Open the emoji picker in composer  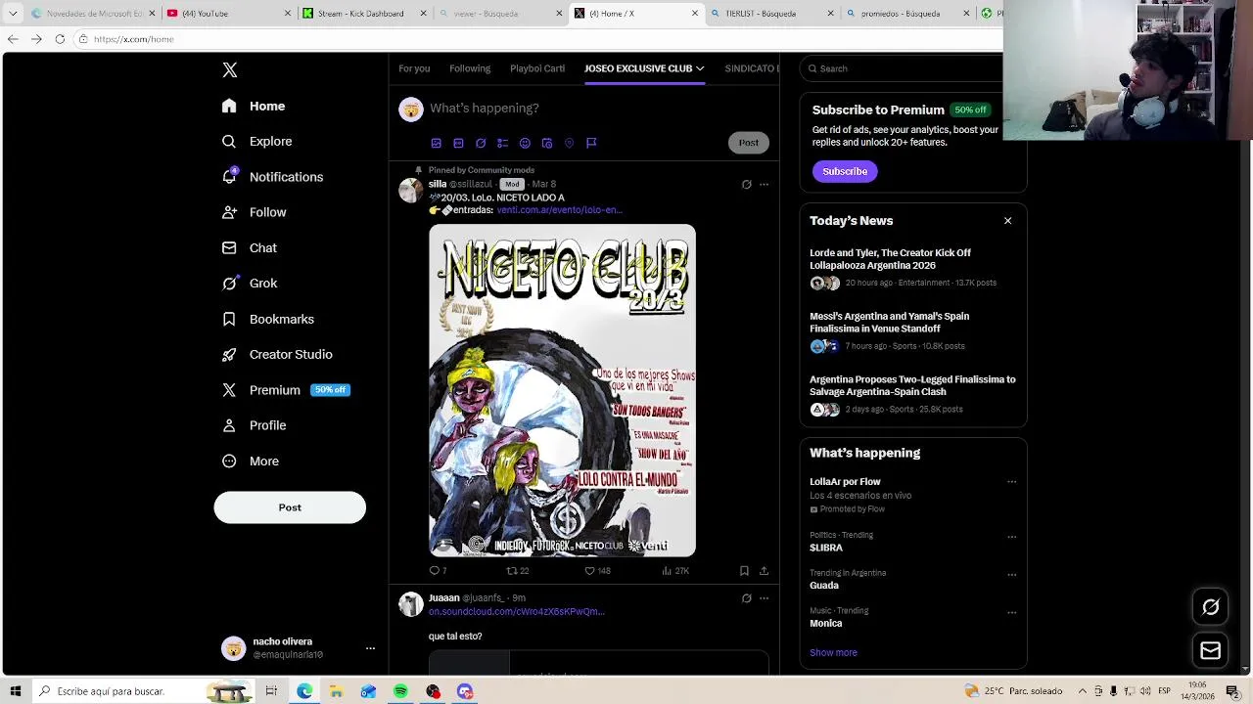tap(525, 143)
